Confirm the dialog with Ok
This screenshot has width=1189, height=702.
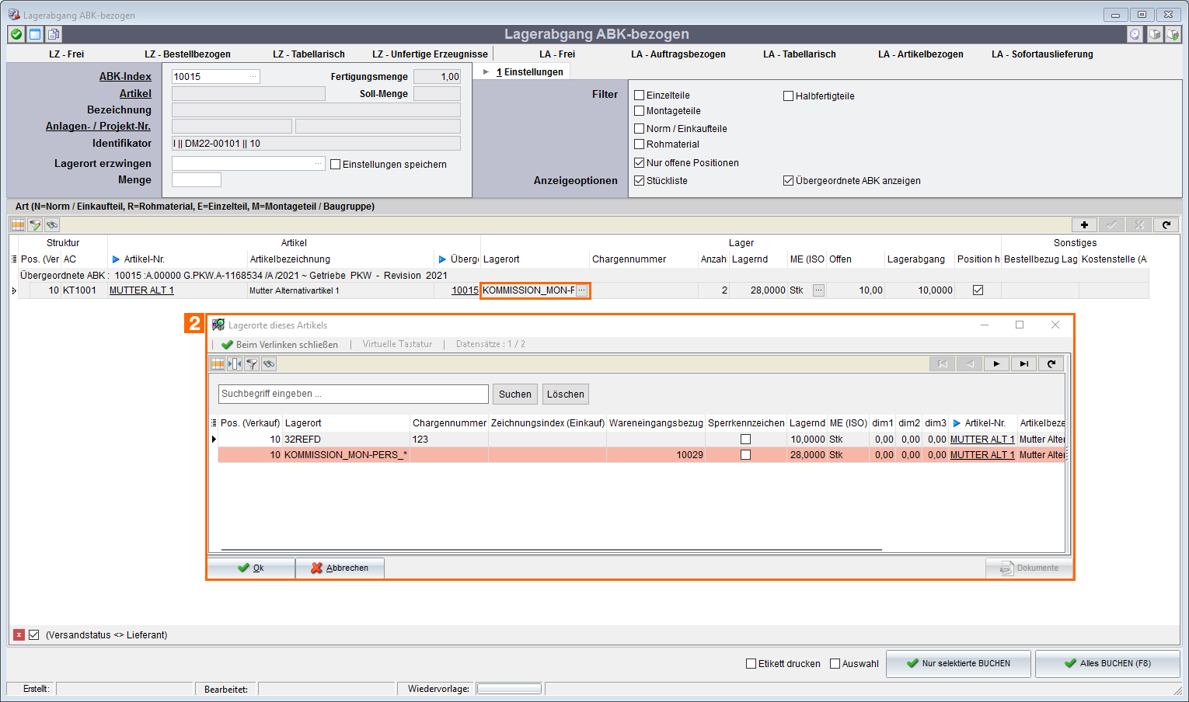click(x=251, y=568)
